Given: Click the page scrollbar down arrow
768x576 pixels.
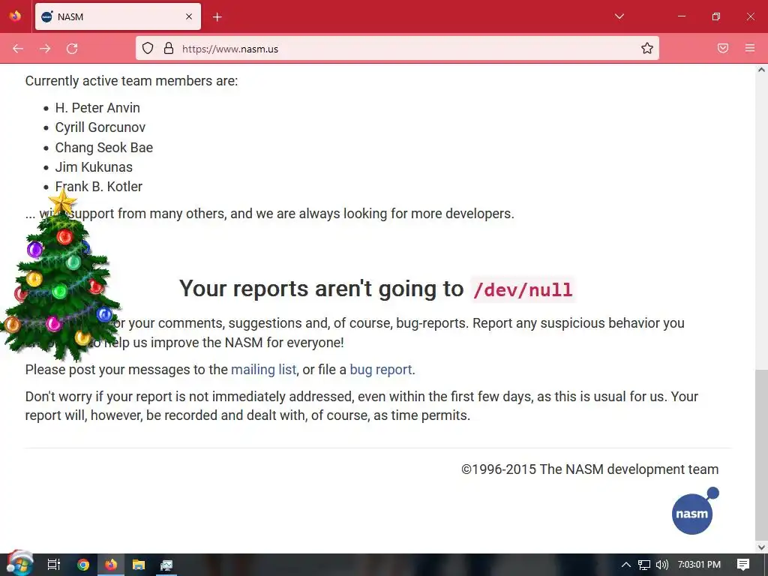Looking at the screenshot, I should (x=761, y=547).
